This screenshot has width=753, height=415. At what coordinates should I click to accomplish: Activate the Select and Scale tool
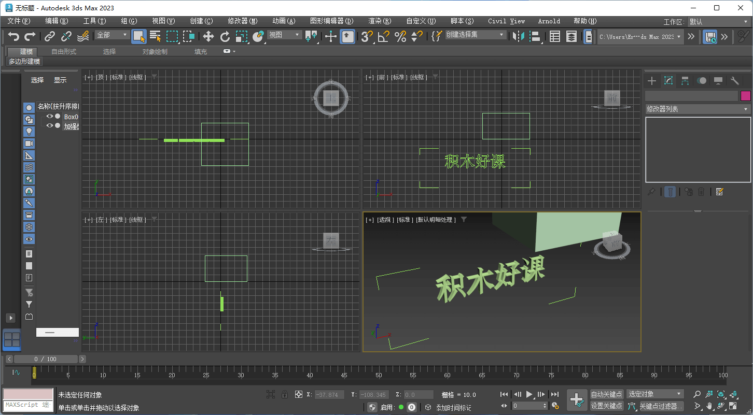tap(241, 36)
